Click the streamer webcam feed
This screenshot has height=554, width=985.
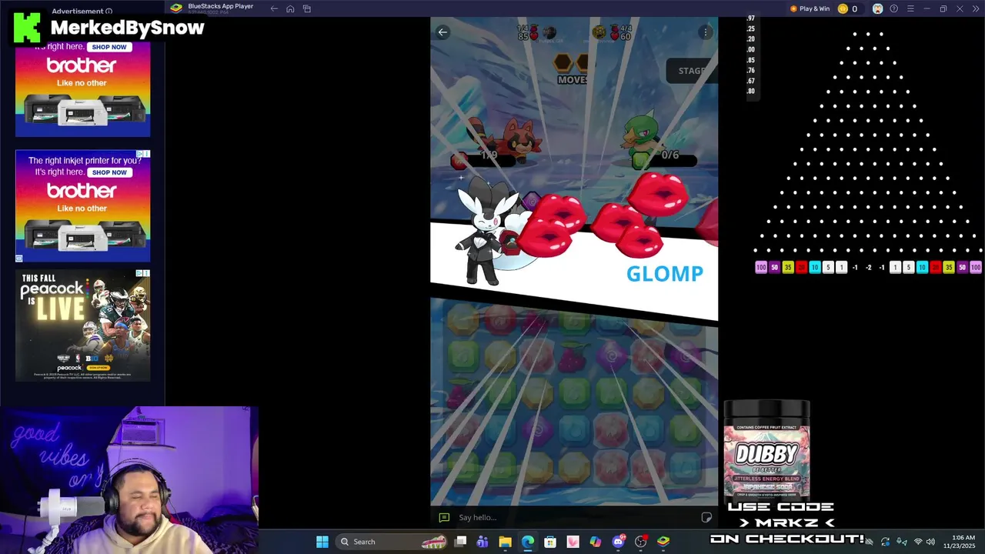coord(129,480)
